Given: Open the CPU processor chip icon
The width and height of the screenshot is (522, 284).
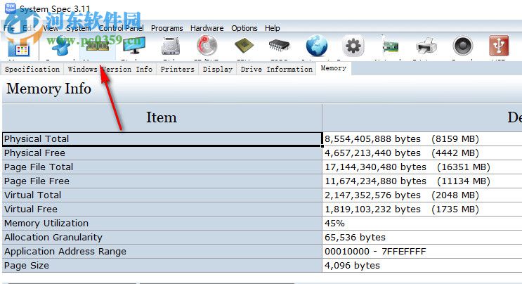Looking at the screenshot, I should pyautogui.click(x=244, y=46).
